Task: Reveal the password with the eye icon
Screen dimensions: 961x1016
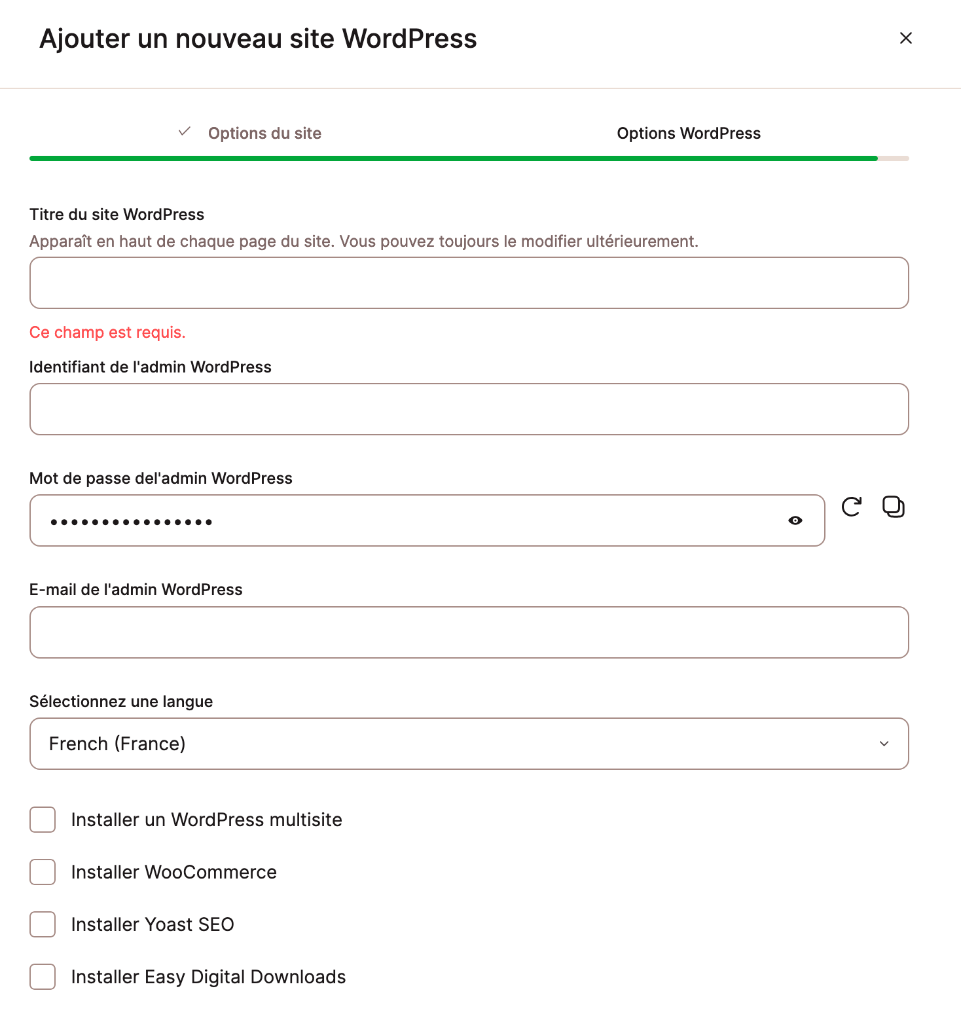Action: [795, 520]
